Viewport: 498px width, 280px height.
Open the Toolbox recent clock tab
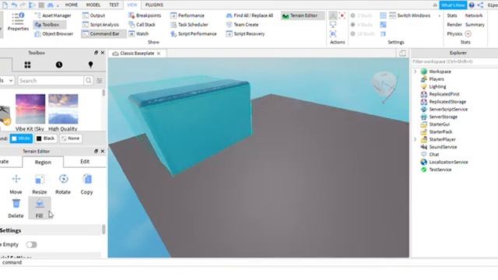point(59,65)
